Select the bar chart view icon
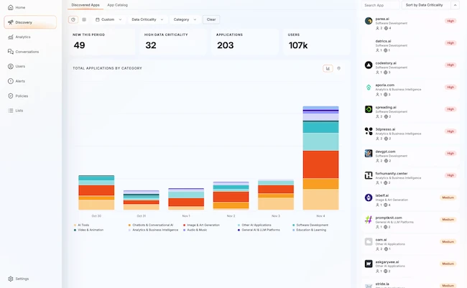 tap(328, 68)
